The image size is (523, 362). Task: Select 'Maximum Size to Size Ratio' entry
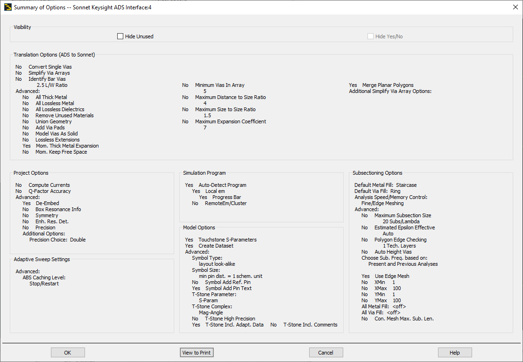point(226,109)
